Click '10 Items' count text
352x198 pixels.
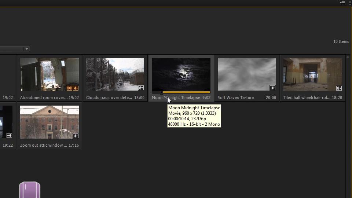[x=341, y=41]
